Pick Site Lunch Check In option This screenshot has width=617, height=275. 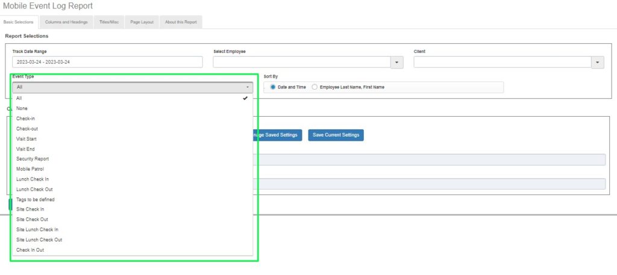37,230
